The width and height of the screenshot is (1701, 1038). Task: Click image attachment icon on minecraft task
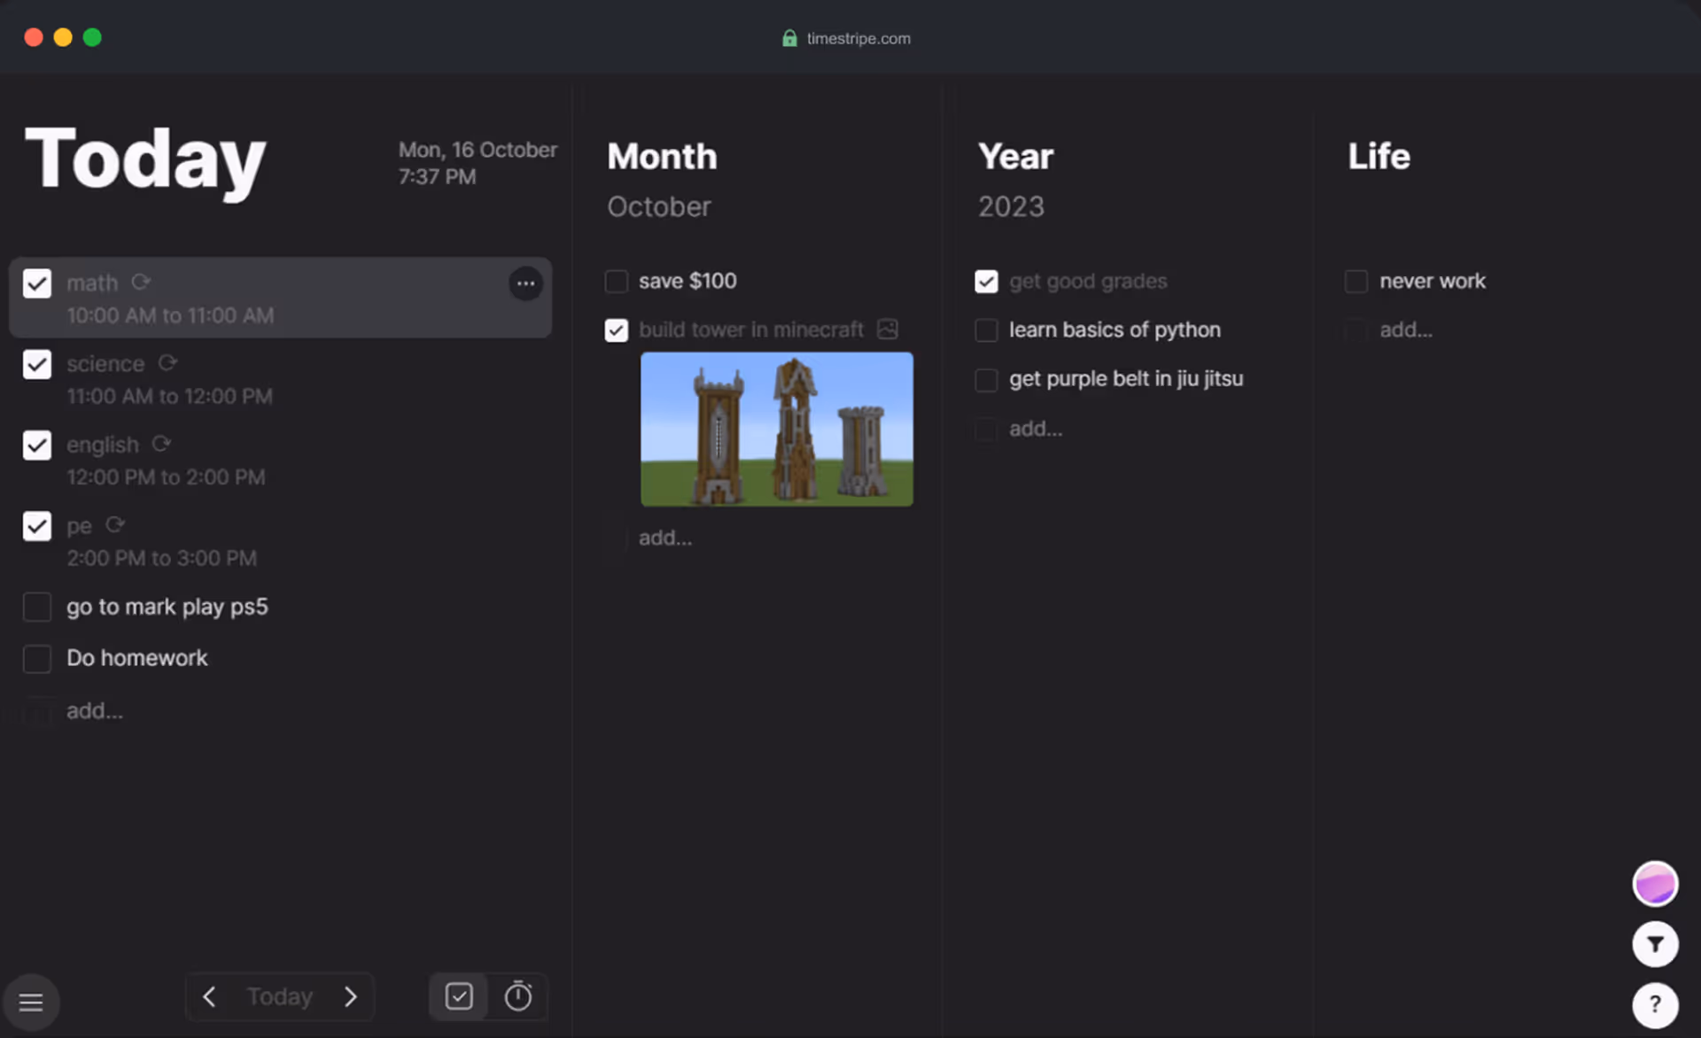click(887, 329)
